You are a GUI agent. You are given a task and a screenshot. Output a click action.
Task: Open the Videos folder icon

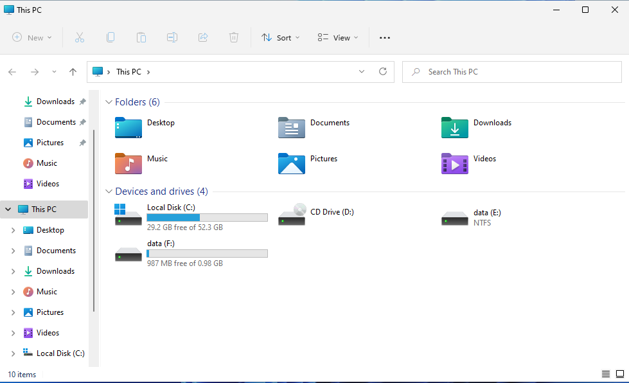[455, 164]
